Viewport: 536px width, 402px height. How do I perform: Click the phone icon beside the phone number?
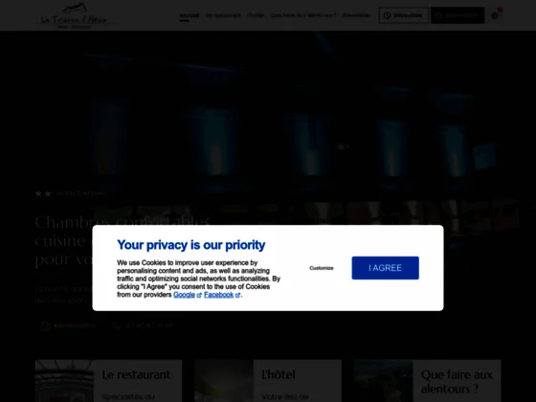pos(116,325)
